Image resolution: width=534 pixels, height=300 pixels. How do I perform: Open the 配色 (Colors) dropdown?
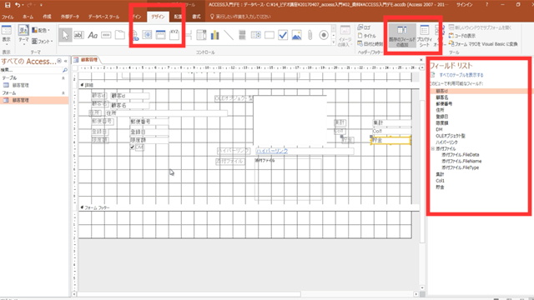[x=41, y=30]
